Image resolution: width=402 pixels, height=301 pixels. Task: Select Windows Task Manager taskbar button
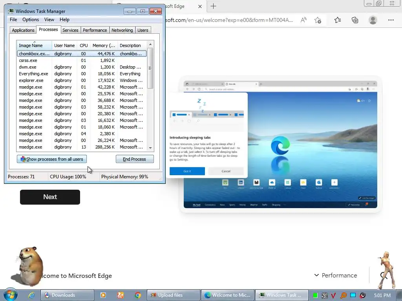(282, 295)
